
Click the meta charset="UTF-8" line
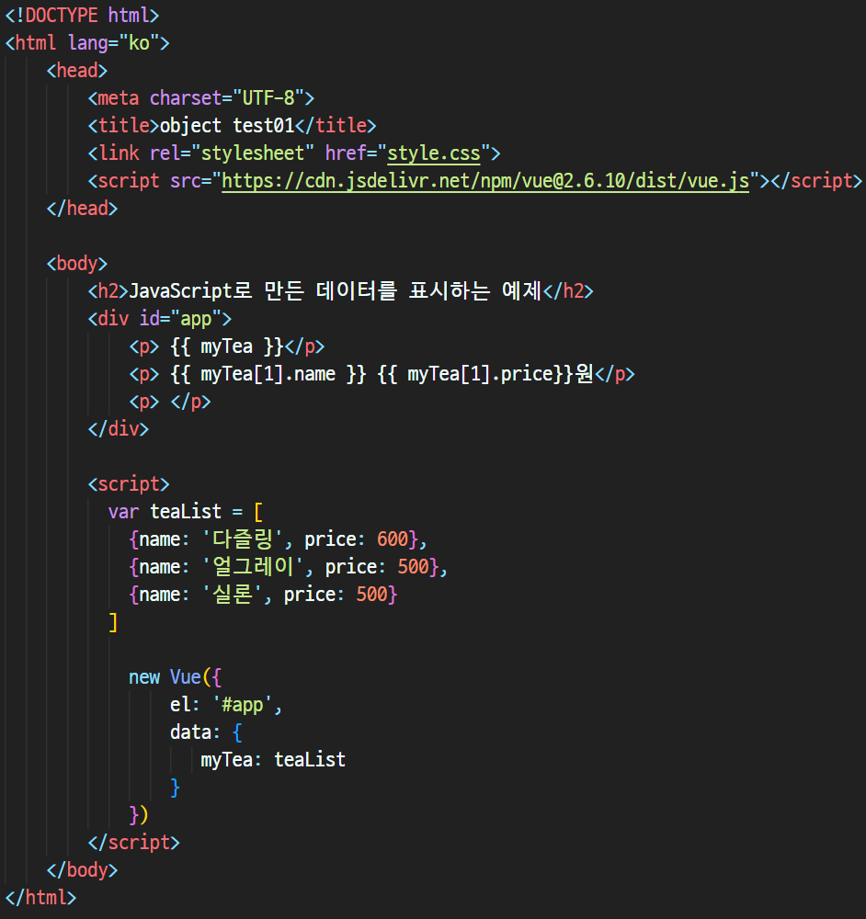coord(201,98)
